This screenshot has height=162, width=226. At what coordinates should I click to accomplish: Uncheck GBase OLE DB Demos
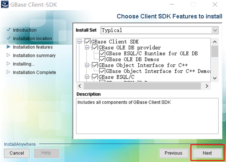coord(103,59)
